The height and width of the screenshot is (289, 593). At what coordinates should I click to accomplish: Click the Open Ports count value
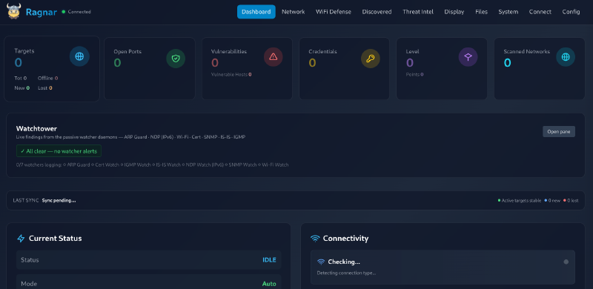117,62
